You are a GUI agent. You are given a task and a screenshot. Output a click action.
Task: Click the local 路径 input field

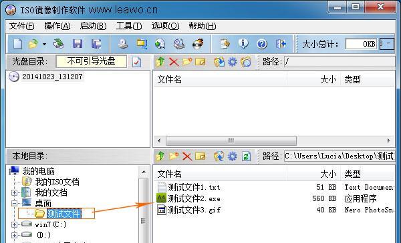(340, 156)
